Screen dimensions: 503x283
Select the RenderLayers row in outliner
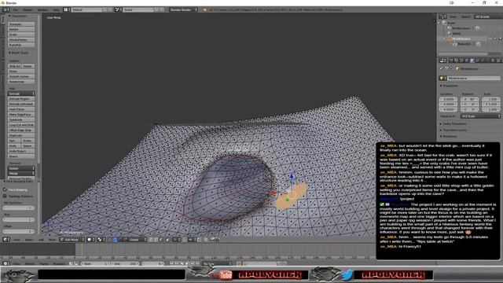461,28
